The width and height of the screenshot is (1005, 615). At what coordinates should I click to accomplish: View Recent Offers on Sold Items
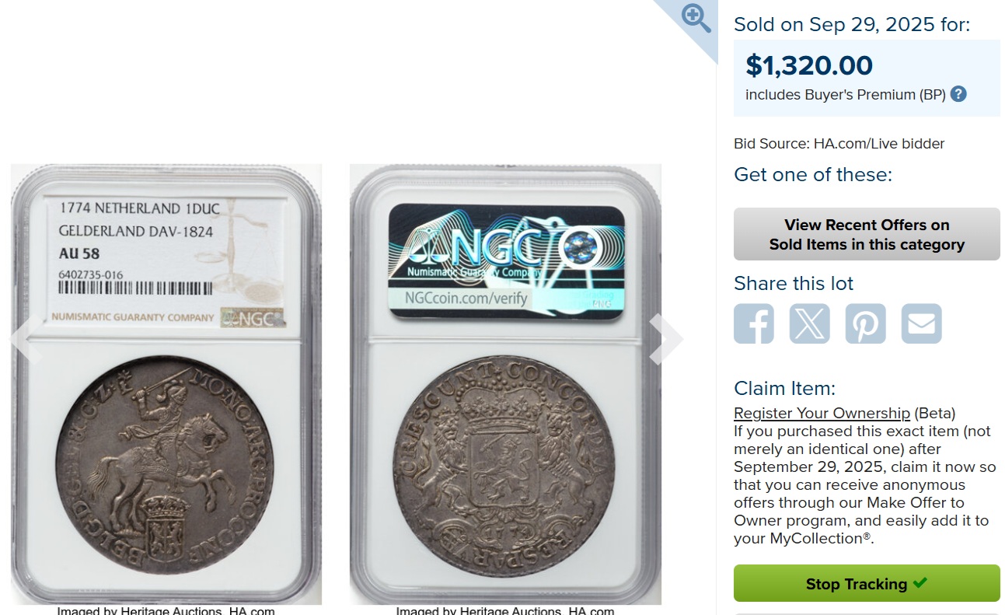point(867,234)
